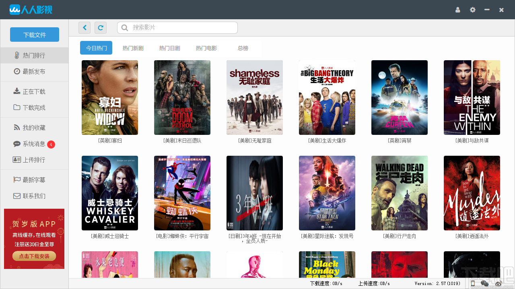Image resolution: width=515 pixels, height=289 pixels.
Task: Open 下载完成 via its folder icon
Action: 17,107
